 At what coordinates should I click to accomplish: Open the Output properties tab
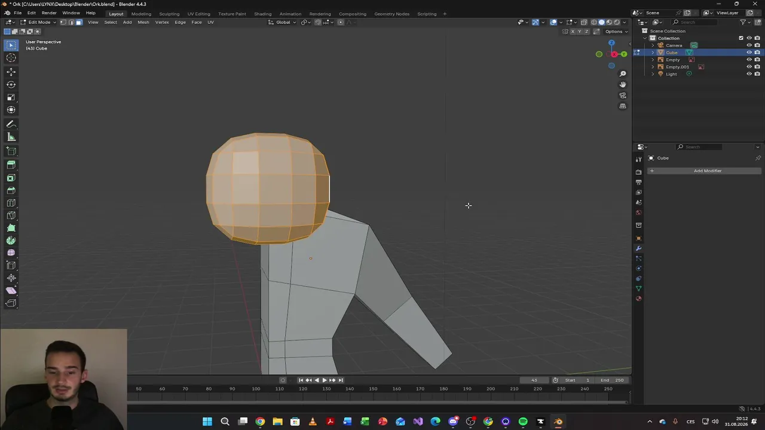point(638,182)
